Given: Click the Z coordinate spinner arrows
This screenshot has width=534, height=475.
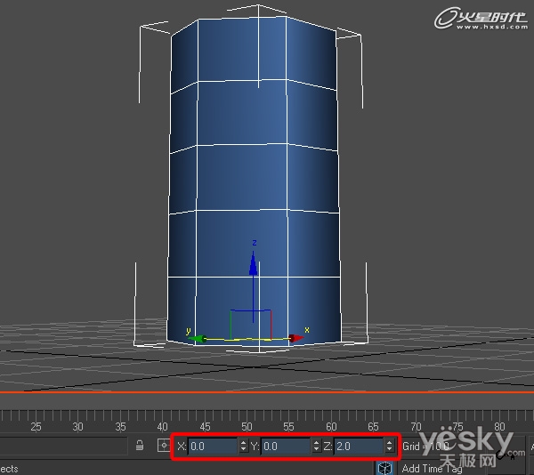Looking at the screenshot, I should click(x=390, y=446).
